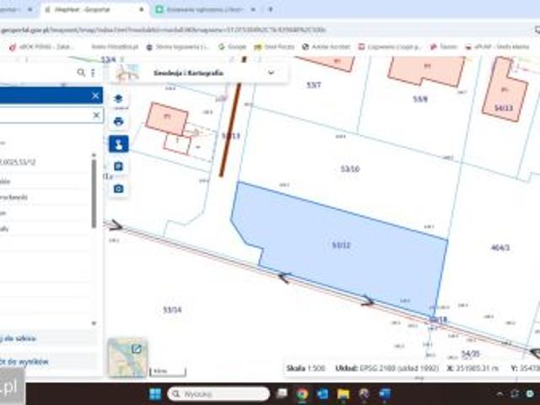
Task: Open the basemap switcher thumbnail
Action: pos(127,356)
